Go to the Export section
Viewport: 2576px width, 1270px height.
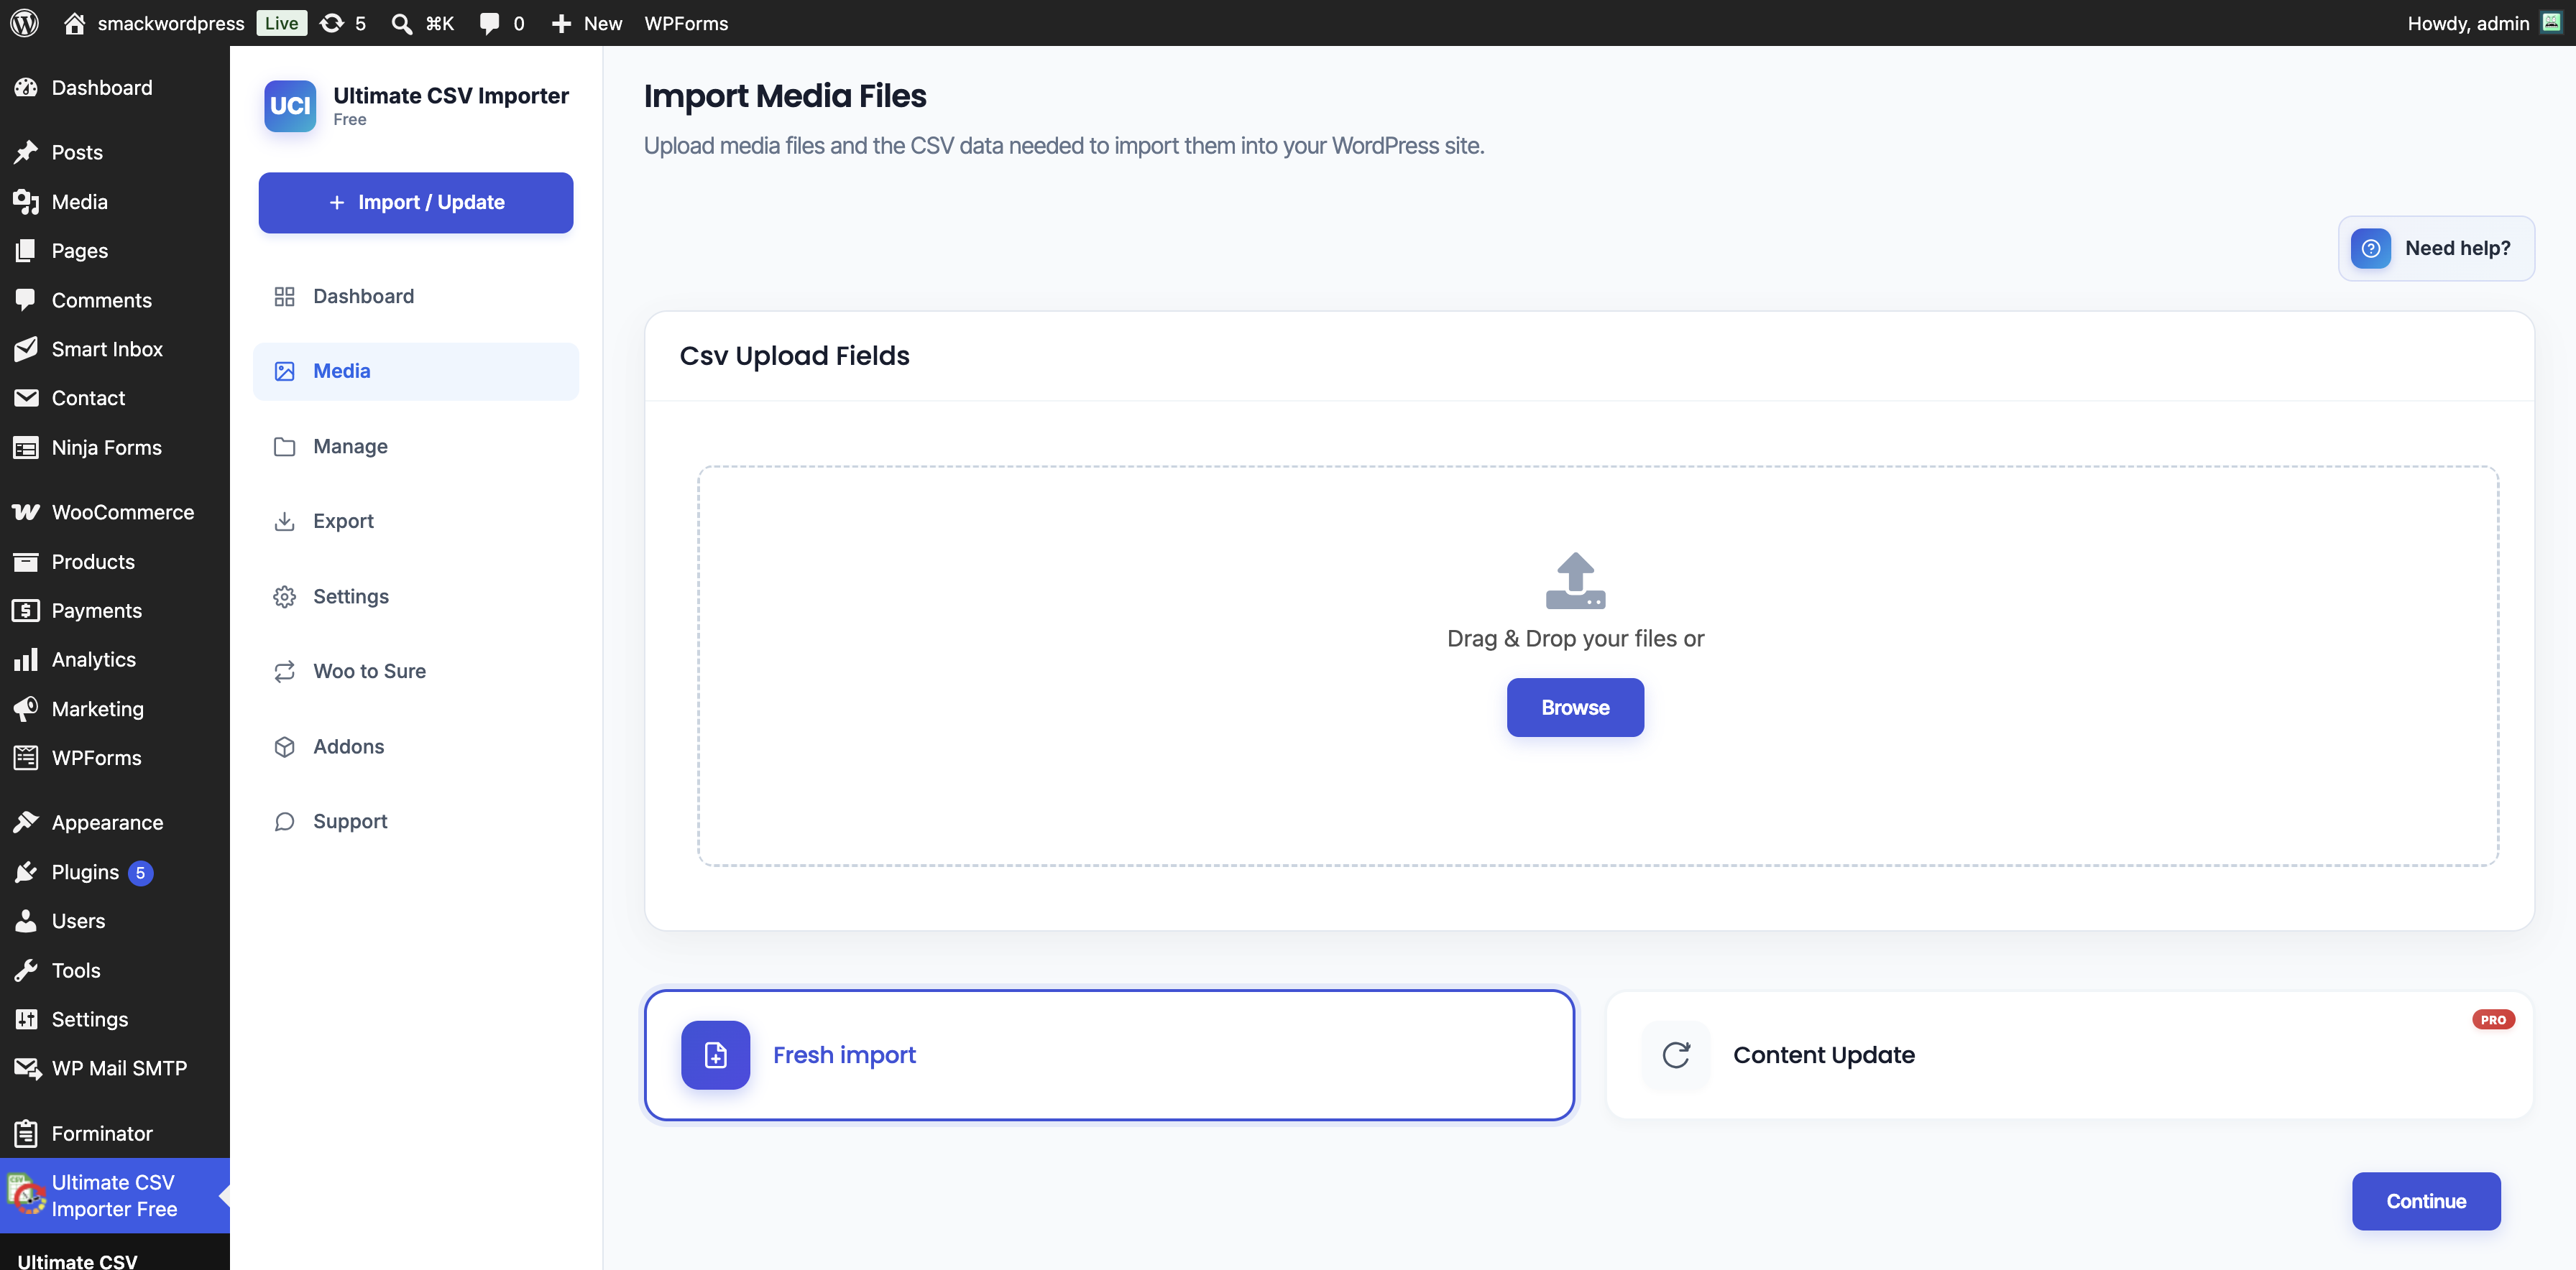[x=416, y=521]
